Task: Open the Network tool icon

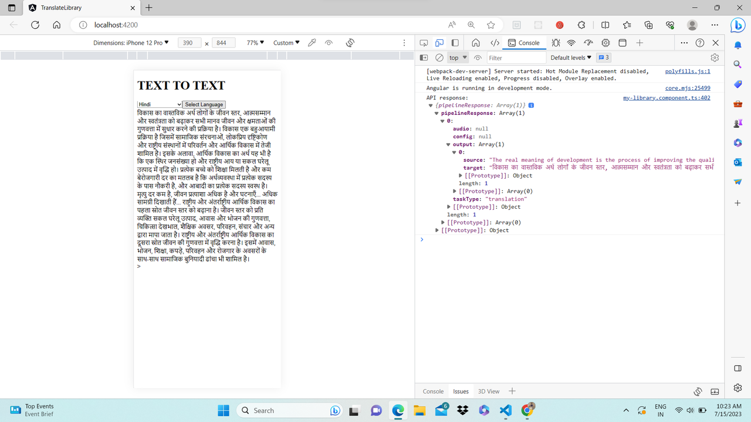Action: click(x=571, y=43)
